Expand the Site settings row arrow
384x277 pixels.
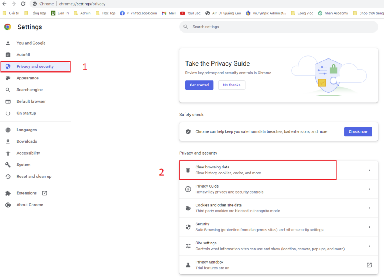click(369, 246)
